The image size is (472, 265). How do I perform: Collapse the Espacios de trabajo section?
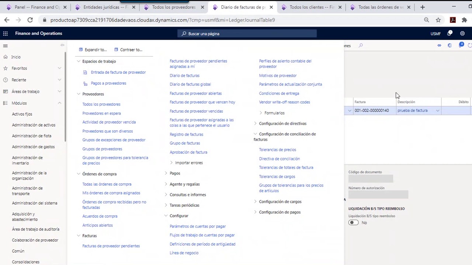pyautogui.click(x=79, y=61)
